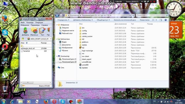The image size is (185, 104).
Task: Select Рабочий стол in the navigation pane
Action: [x=66, y=33]
